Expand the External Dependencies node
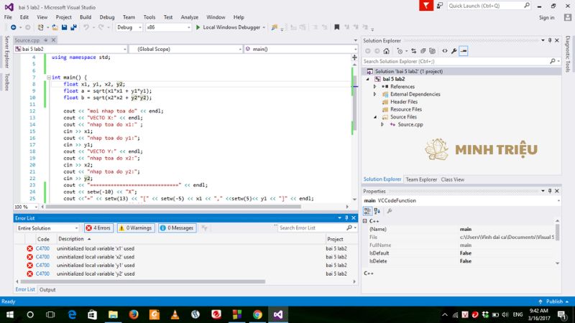 pos(374,95)
